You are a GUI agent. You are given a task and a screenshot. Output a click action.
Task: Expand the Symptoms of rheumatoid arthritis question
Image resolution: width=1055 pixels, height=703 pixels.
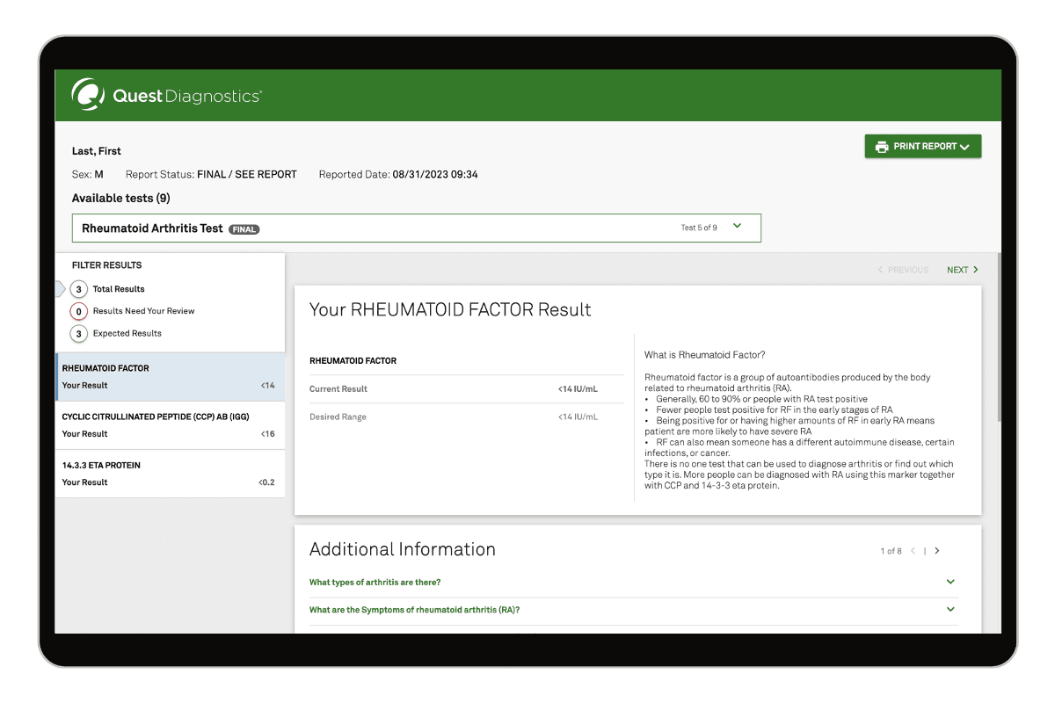(414, 610)
